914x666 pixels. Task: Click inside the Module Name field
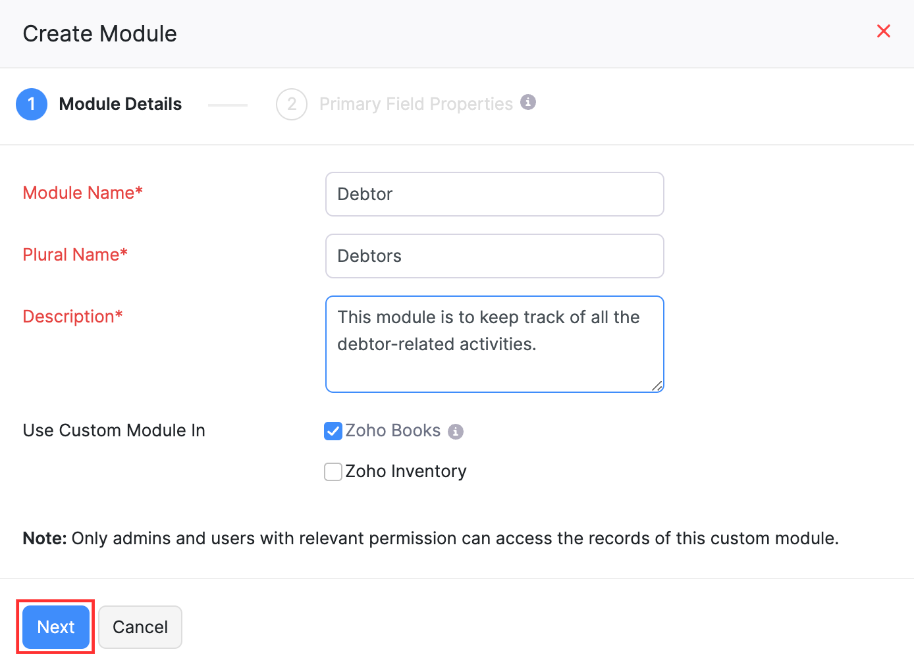[495, 193]
